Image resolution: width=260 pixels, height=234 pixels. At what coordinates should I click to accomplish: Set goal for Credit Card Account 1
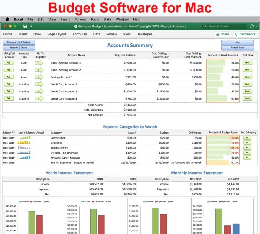[247, 84]
